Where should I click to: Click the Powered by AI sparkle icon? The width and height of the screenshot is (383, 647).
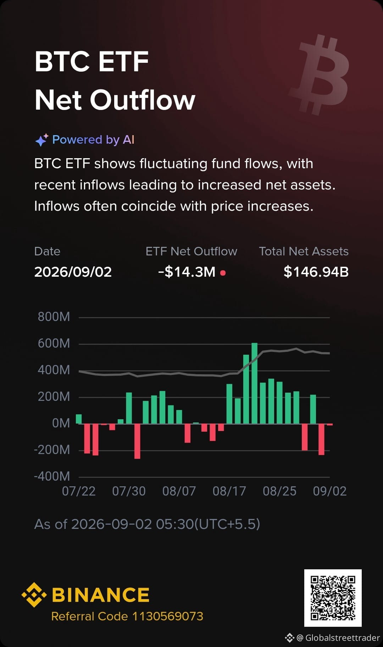click(41, 140)
